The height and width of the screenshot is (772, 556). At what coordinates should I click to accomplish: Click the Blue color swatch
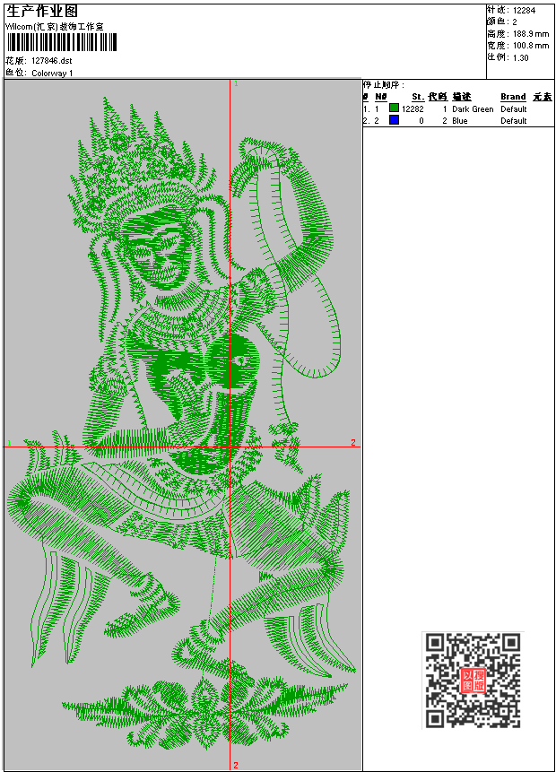(x=394, y=119)
